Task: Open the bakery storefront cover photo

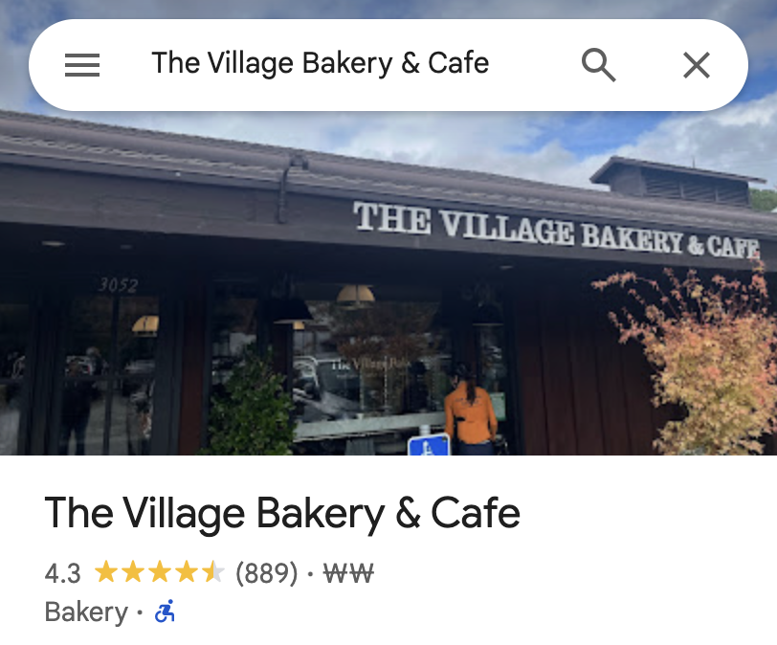Action: coord(388,282)
